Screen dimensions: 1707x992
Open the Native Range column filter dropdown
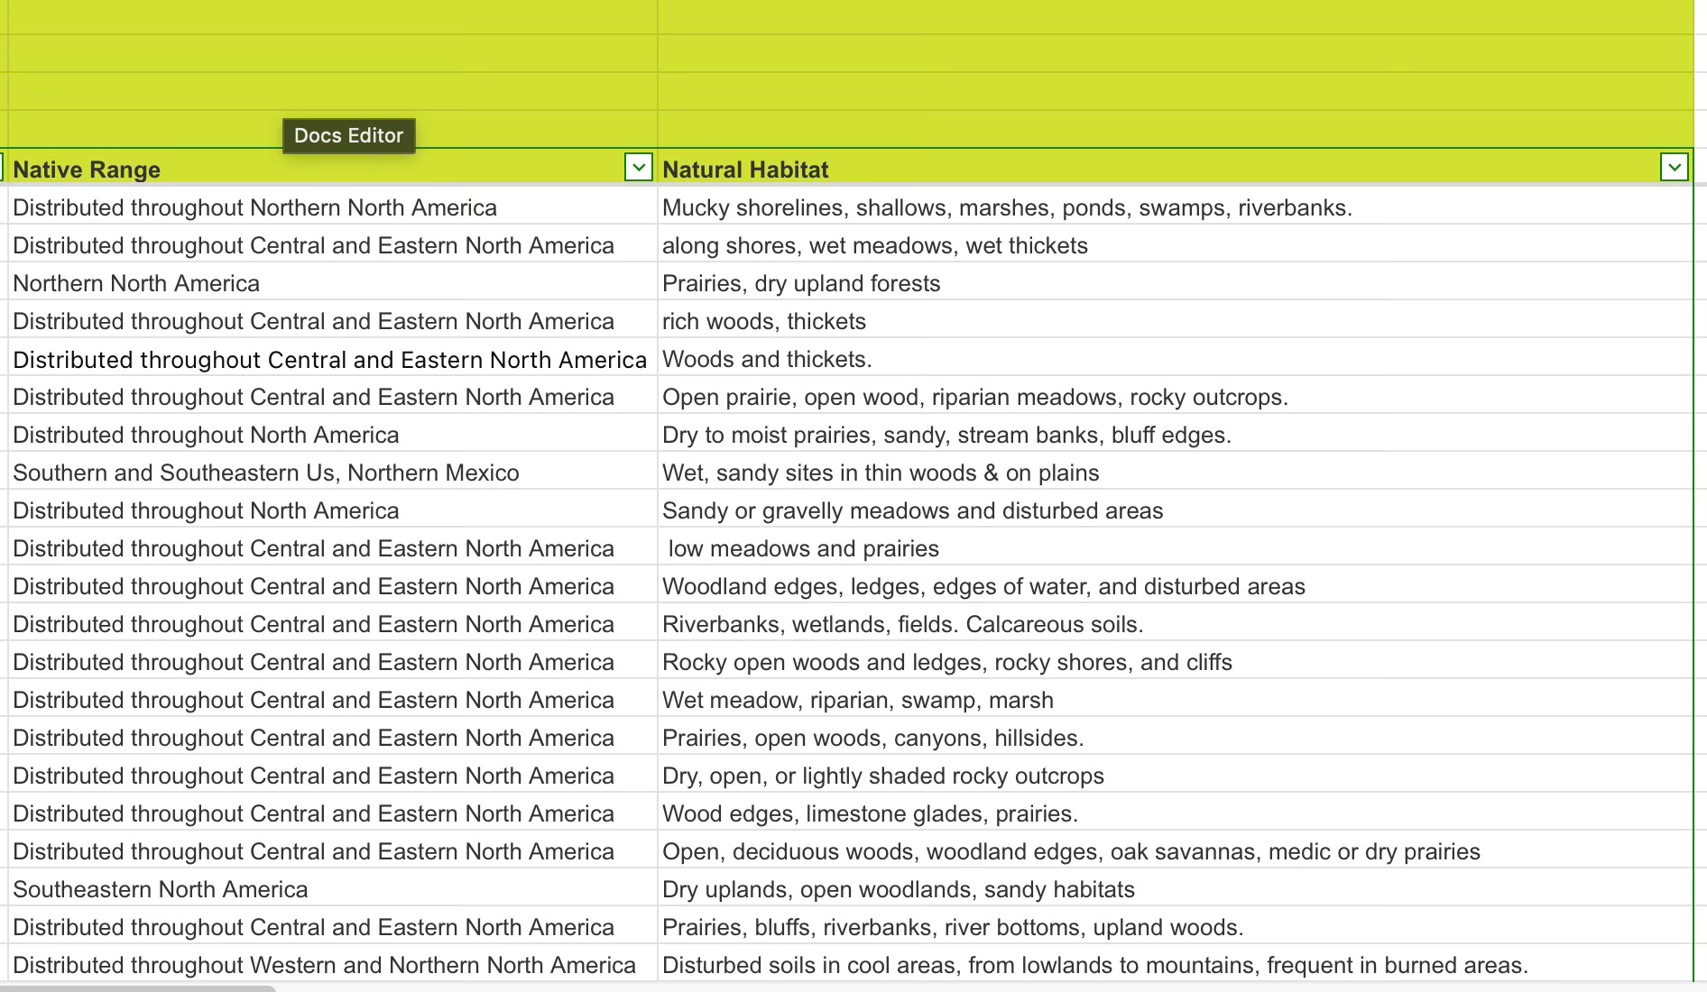pos(638,168)
